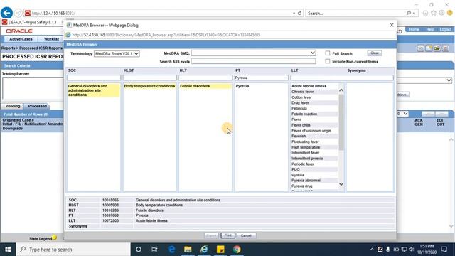The height and width of the screenshot is (256, 455).
Task: Open File Explorer from taskbar
Action: coord(188,250)
